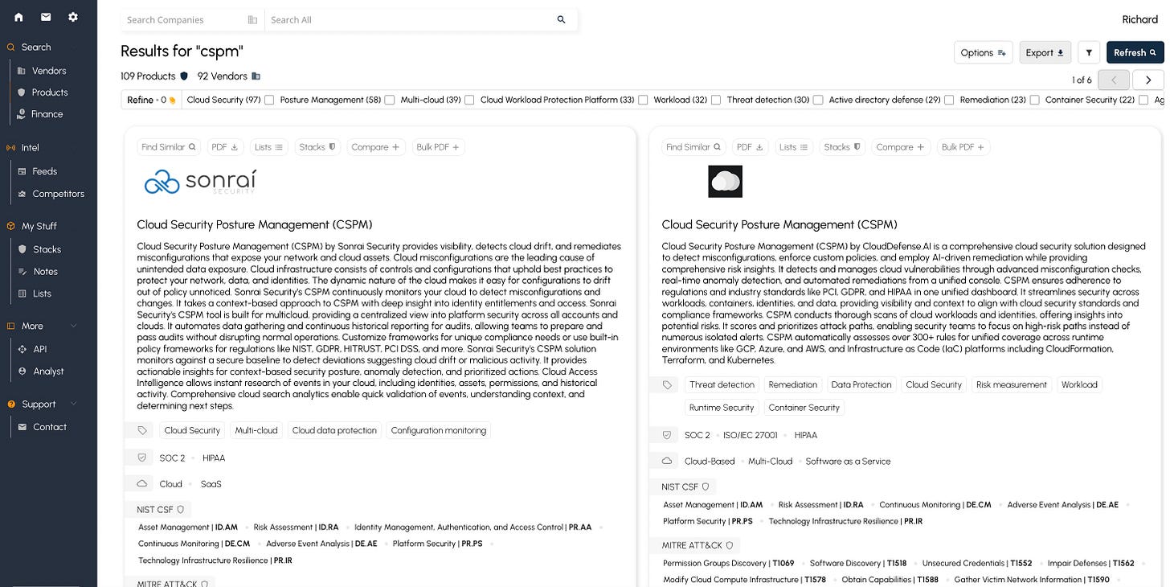Open Competitors under Intel

coord(58,194)
